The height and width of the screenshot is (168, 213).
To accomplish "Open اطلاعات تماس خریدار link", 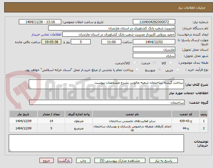I will (x=47, y=34).
